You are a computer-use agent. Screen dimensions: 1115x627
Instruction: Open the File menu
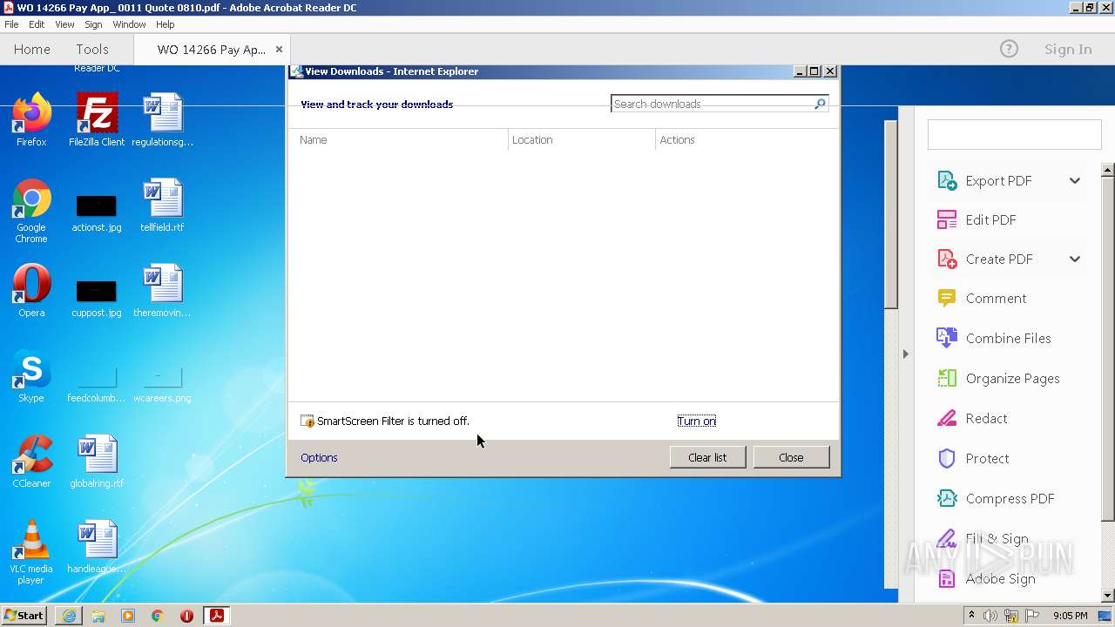click(11, 24)
